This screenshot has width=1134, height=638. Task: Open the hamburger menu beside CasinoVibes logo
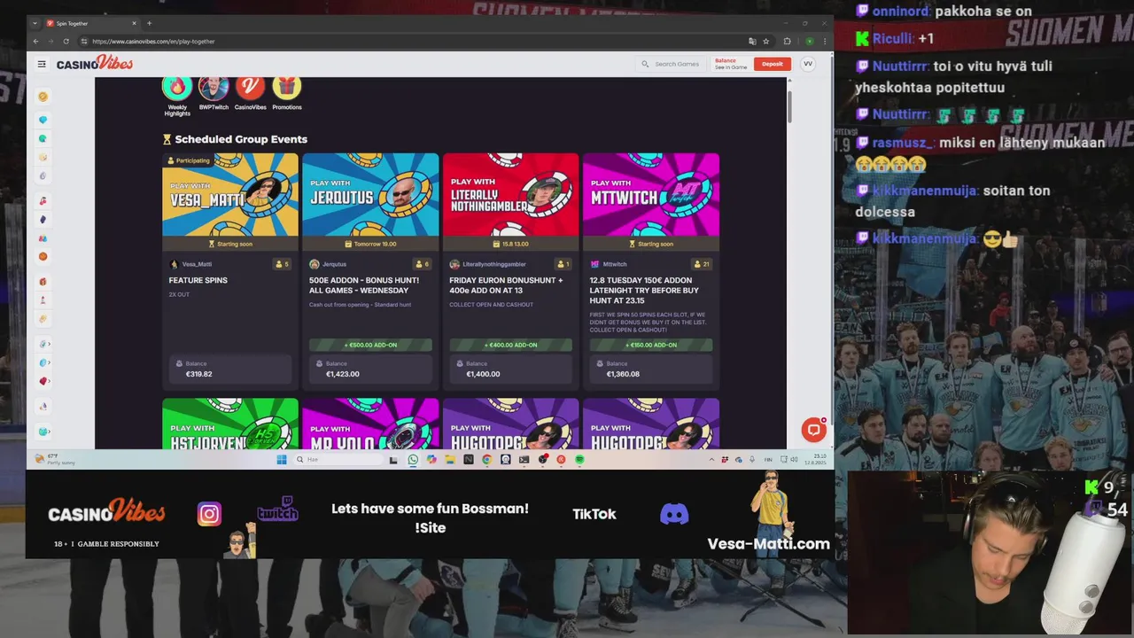coord(42,64)
